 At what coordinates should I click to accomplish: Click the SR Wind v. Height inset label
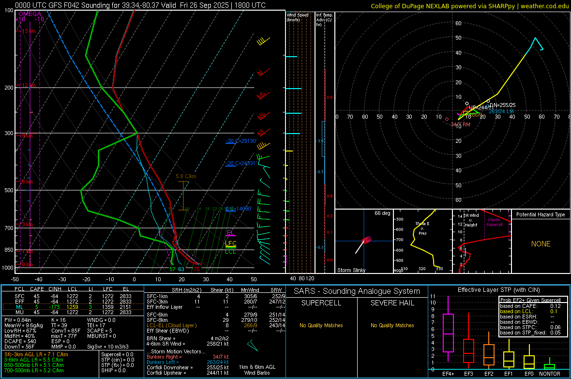(471, 220)
